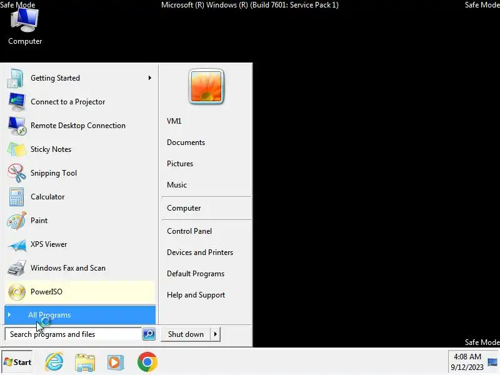This screenshot has width=500, height=375.
Task: Click the Paint palette icon
Action: (x=17, y=221)
